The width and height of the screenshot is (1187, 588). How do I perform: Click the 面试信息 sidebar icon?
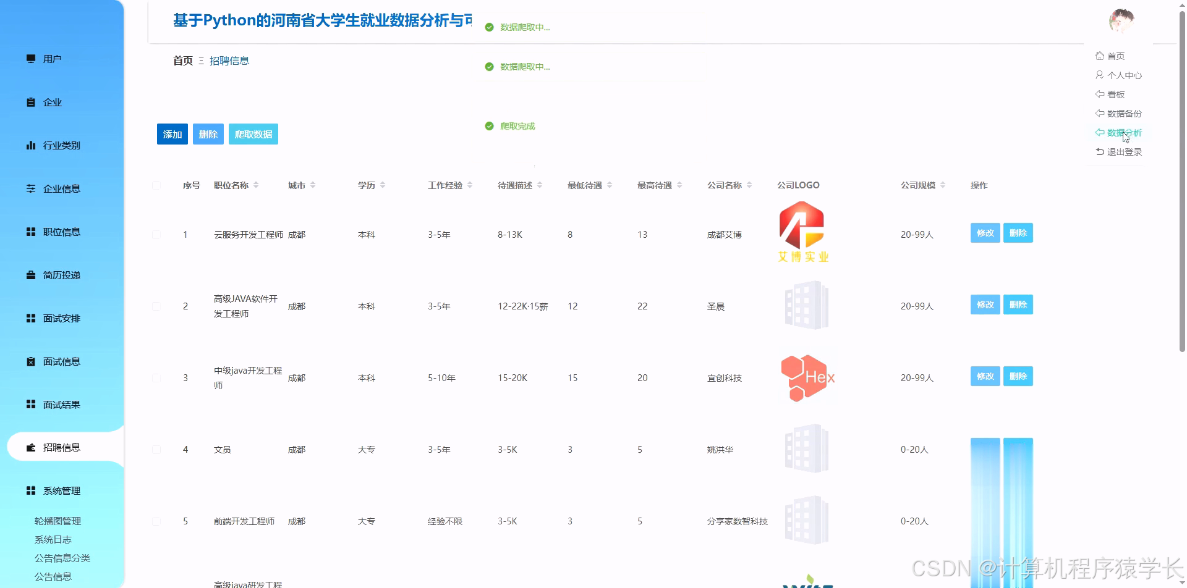(x=32, y=361)
